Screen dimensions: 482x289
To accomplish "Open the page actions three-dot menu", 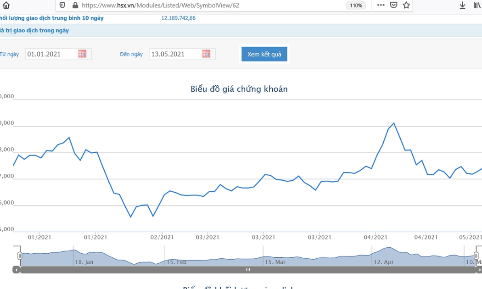I will tap(381, 5).
